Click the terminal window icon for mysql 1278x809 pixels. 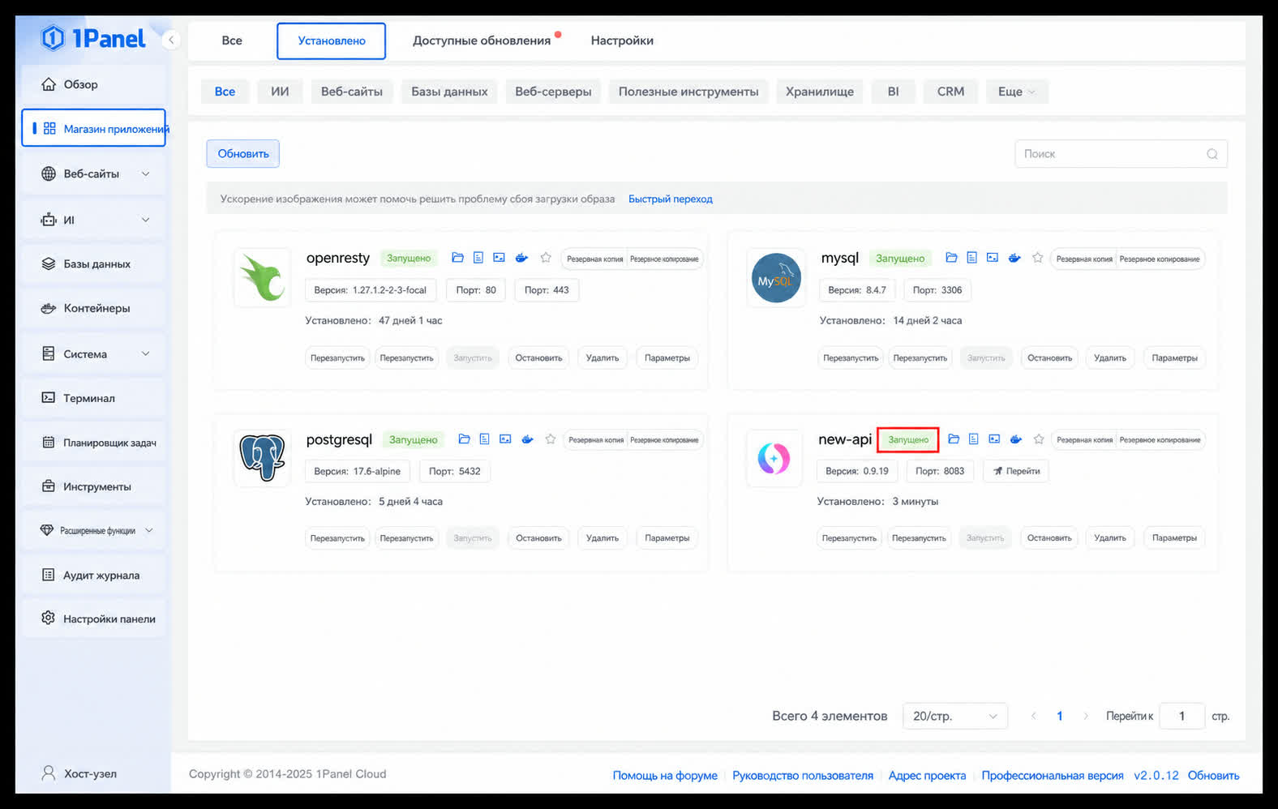tap(993, 258)
